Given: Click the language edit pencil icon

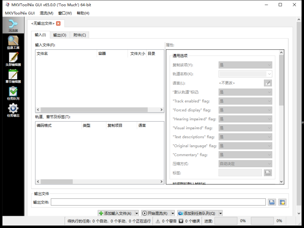Looking at the screenshot, I should pyautogui.click(x=268, y=83).
